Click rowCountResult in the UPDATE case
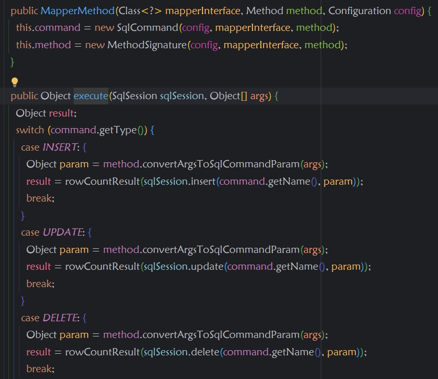The image size is (438, 379). click(x=103, y=267)
